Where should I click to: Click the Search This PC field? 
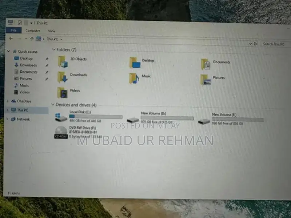(x=273, y=44)
